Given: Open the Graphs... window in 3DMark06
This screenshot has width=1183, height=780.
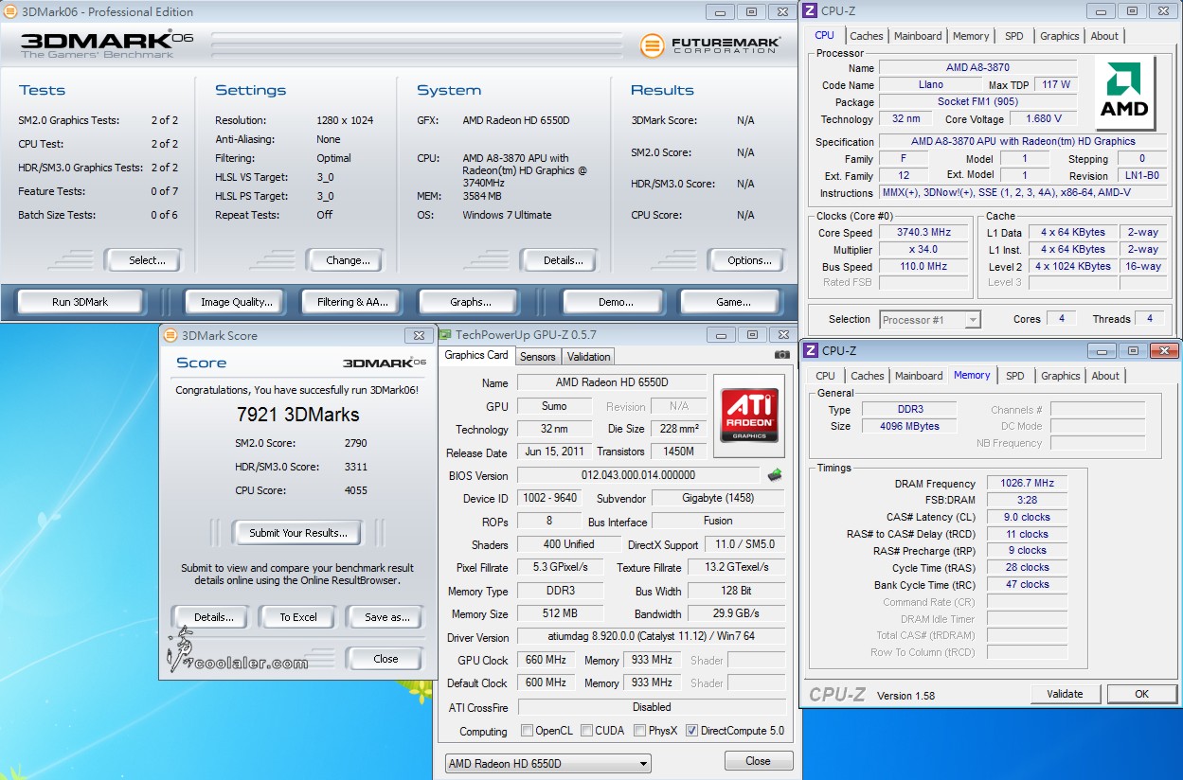Looking at the screenshot, I should tap(471, 302).
